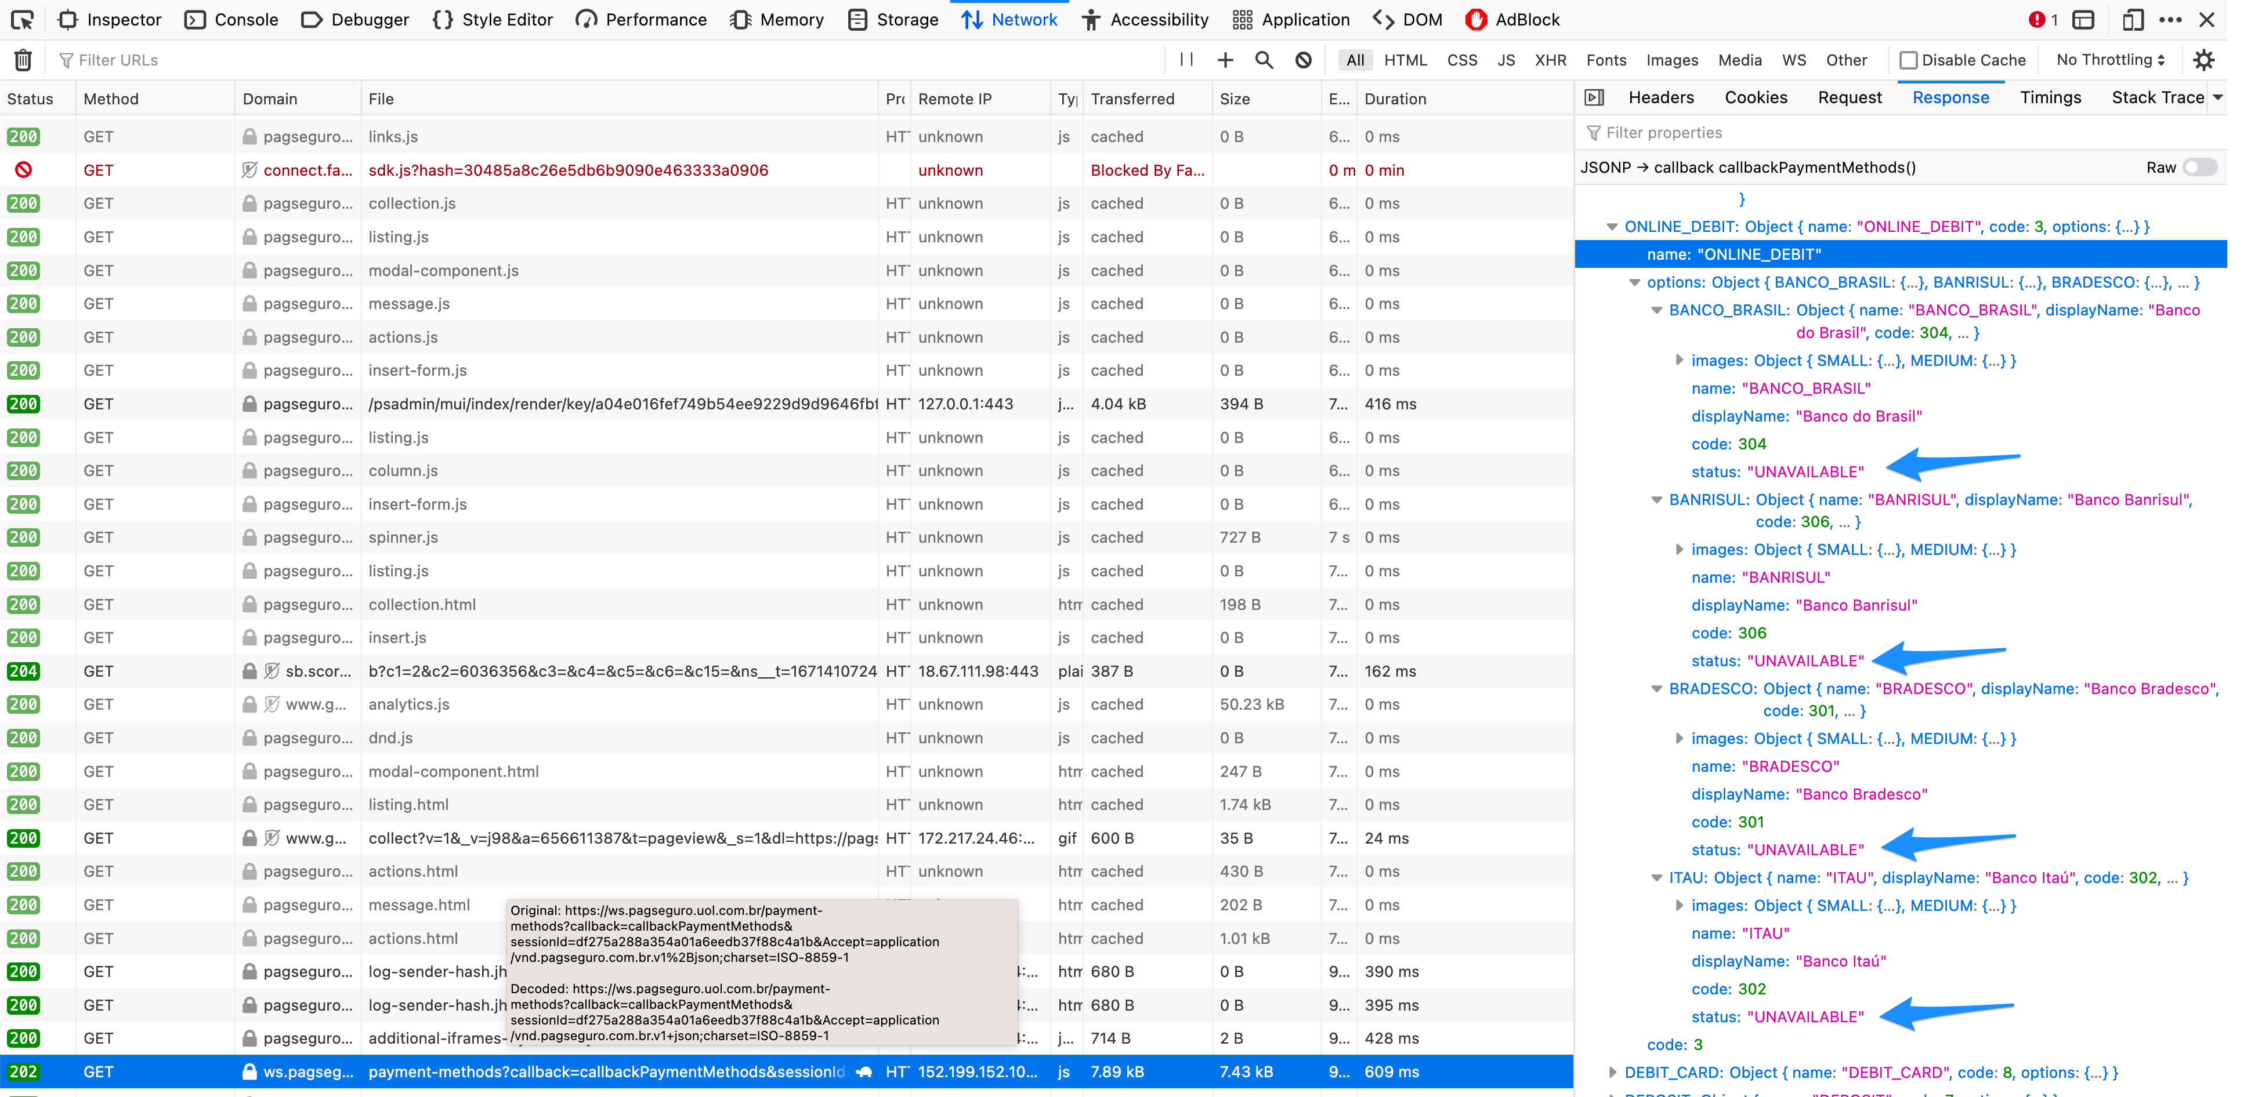Show All request types
This screenshot has width=2251, height=1097.
point(1355,60)
